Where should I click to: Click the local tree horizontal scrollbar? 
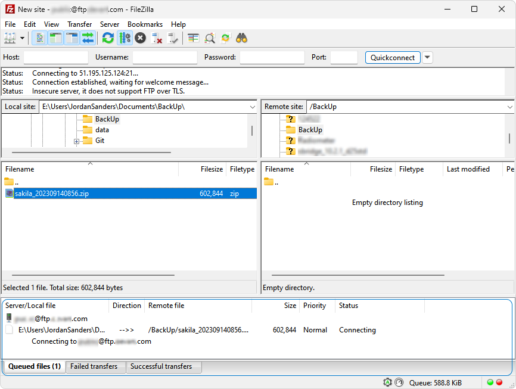91,153
